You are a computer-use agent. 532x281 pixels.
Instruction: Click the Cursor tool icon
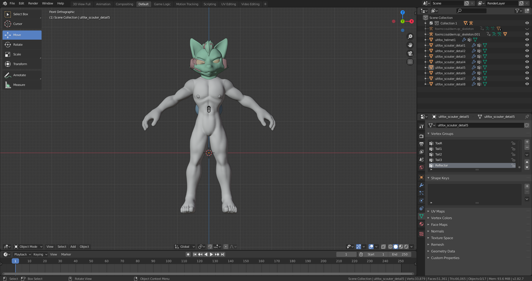(8, 24)
